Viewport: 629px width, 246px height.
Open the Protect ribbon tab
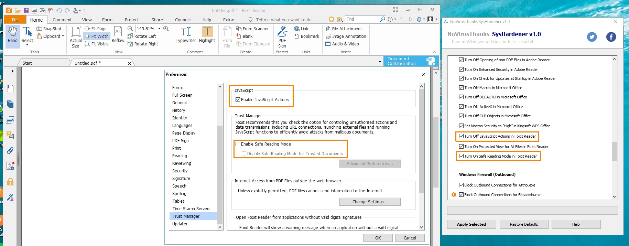[x=131, y=20]
